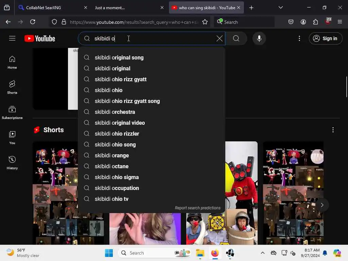The height and width of the screenshot is (261, 348).
Task: Reload the current page
Action: pos(33,22)
